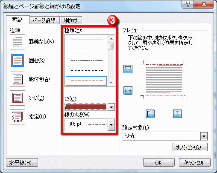Select the 指定 (custom) border icon
The image size is (217, 173).
(x=18, y=117)
